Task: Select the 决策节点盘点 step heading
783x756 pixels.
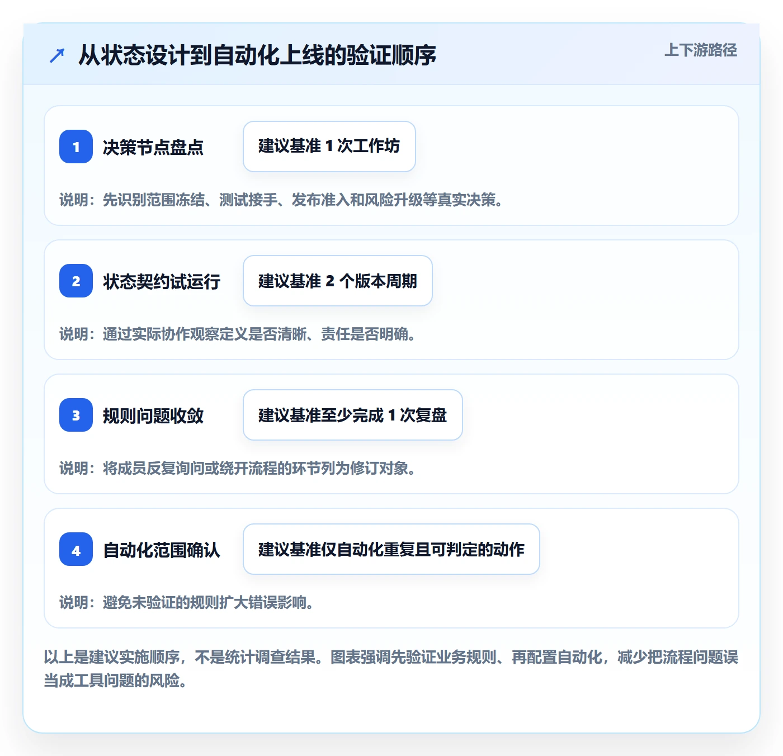Action: (x=153, y=147)
